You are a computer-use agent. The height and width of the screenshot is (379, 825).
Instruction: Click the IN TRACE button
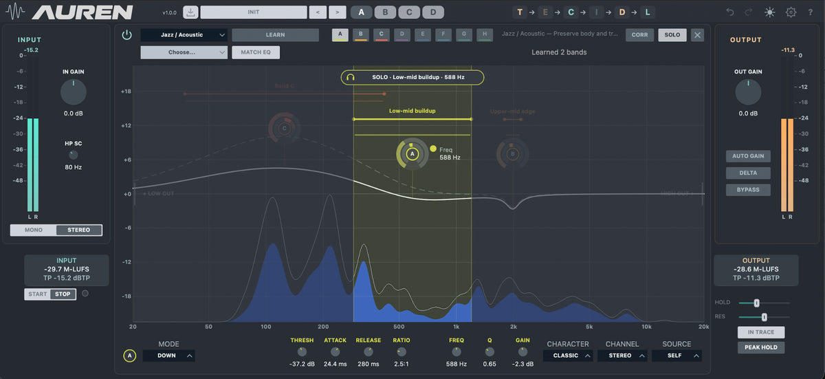click(x=761, y=332)
